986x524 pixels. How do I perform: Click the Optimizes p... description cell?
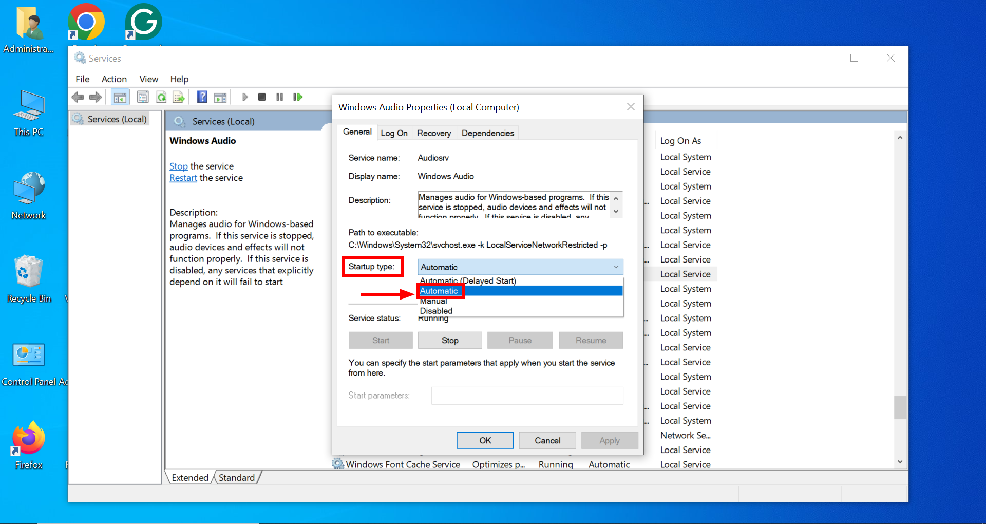point(498,464)
